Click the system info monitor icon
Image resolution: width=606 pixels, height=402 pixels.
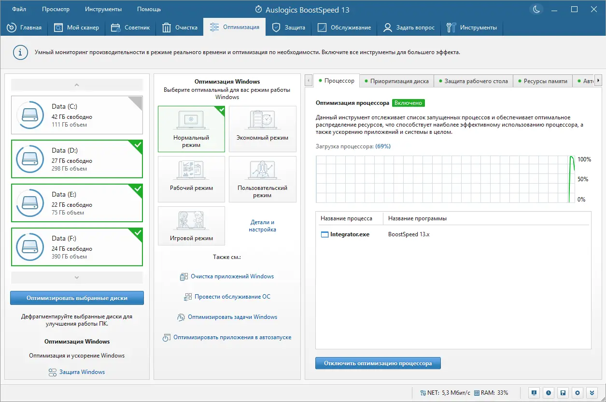(534, 393)
